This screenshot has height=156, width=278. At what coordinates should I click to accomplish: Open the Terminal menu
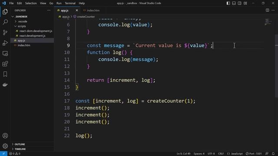[70, 3]
